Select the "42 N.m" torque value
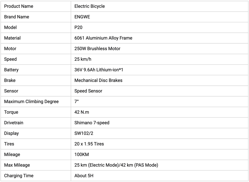This screenshot has height=182, width=249. tap(82, 112)
